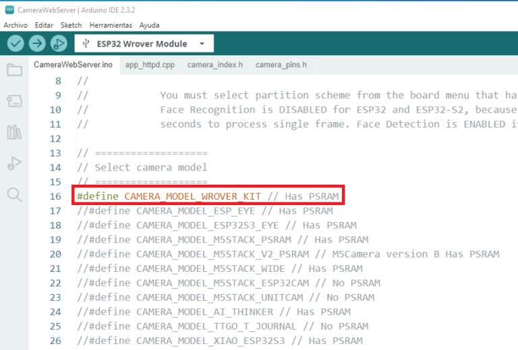Select the CameraWebServer.ino tab
This screenshot has width=518, height=350.
click(x=73, y=65)
